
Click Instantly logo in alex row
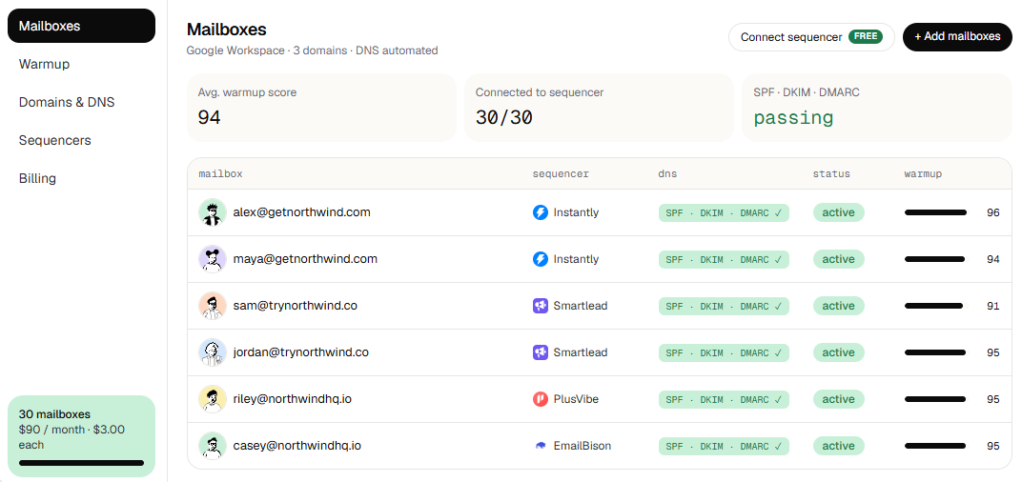[541, 212]
